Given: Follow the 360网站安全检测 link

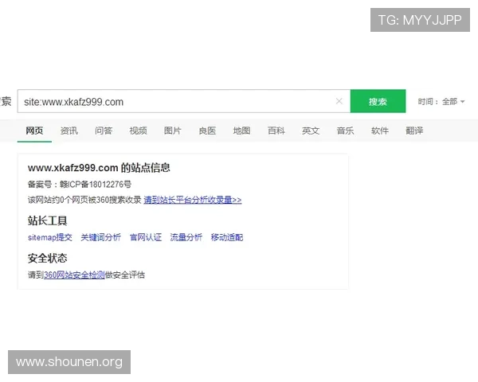Looking at the screenshot, I should (74, 275).
